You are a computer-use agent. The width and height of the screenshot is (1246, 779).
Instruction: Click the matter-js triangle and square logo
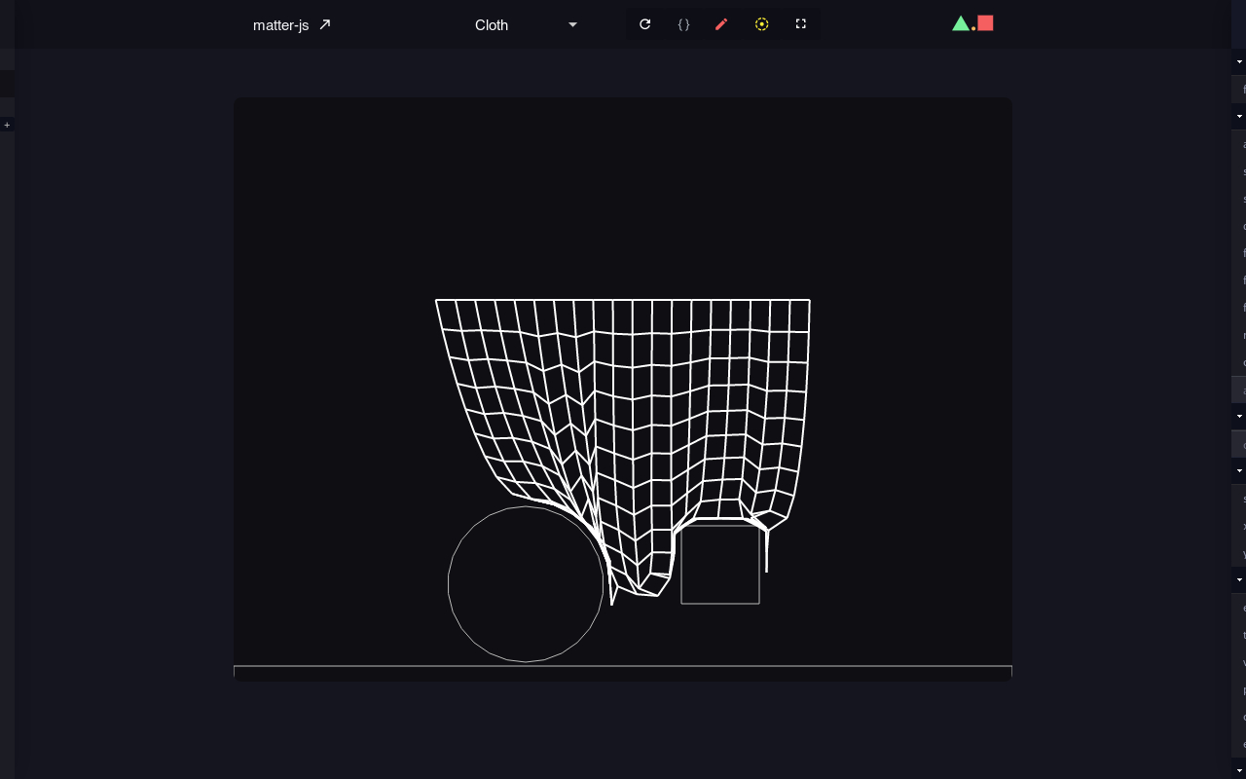point(972,23)
